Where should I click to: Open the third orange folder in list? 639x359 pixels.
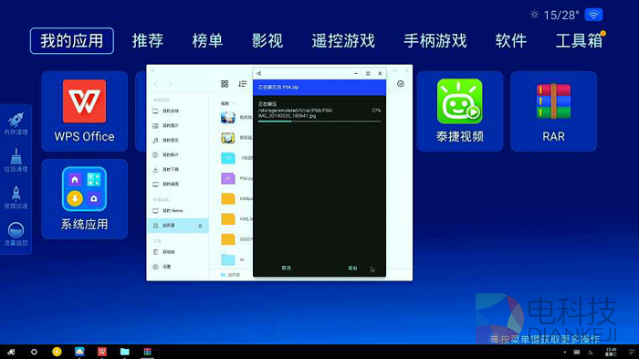coord(228,239)
